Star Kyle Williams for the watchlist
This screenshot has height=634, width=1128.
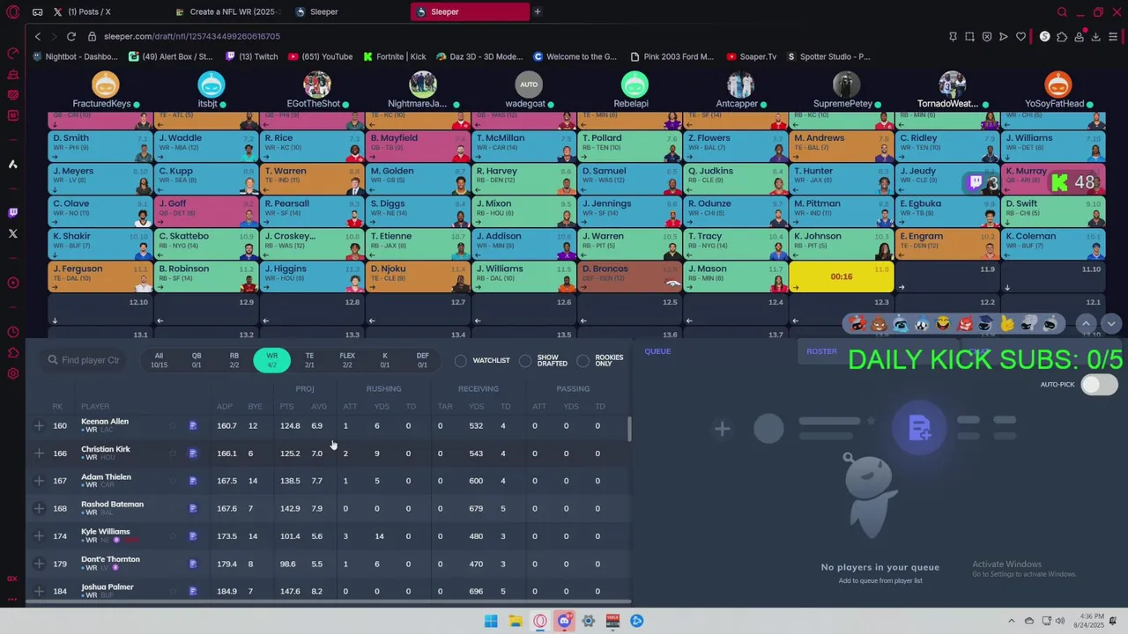pos(173,536)
